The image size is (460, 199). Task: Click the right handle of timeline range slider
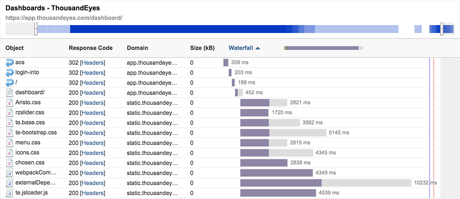[442, 29]
